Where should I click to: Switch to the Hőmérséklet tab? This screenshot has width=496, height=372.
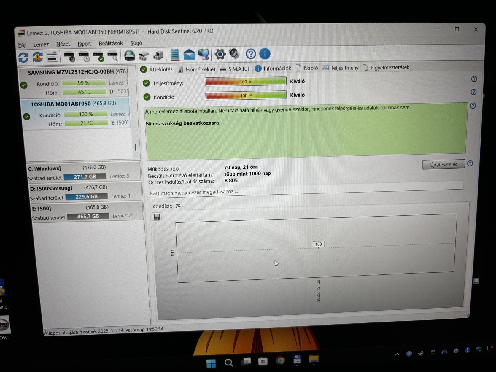tap(197, 69)
